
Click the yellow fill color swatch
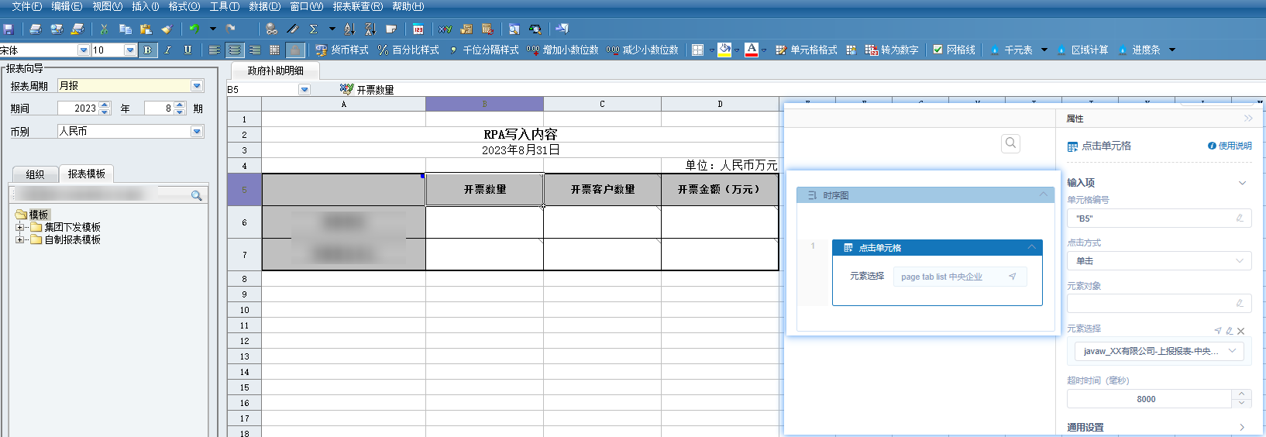[x=724, y=50]
